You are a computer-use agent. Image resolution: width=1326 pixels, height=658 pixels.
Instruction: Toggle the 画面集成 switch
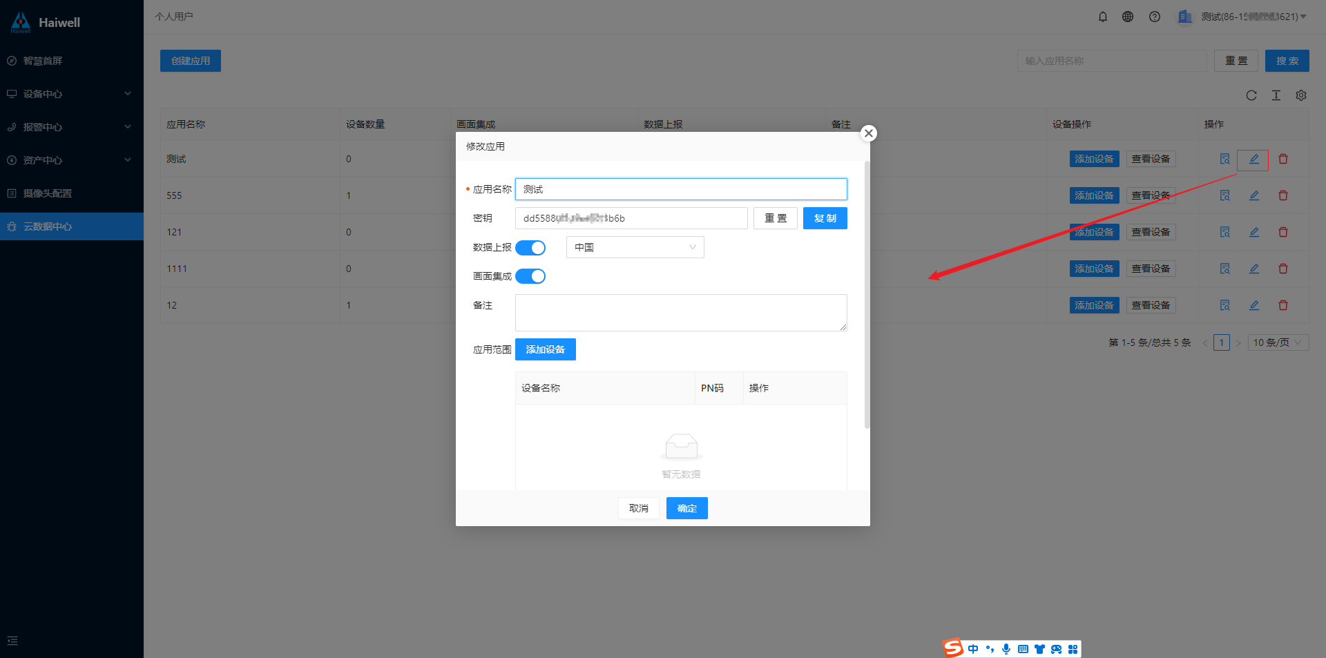[x=530, y=277]
